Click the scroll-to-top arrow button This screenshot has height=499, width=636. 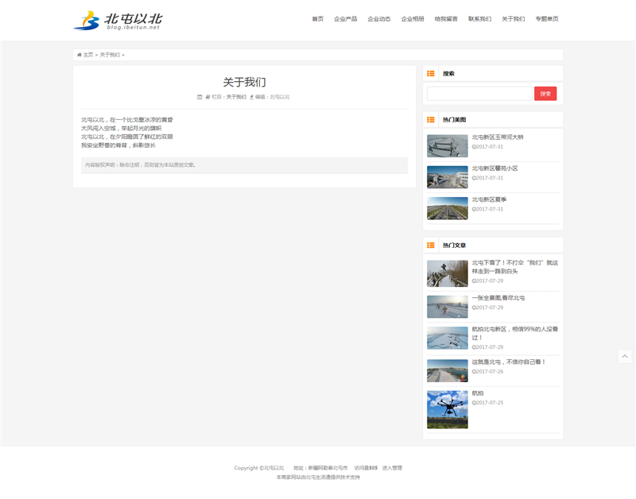(x=625, y=357)
